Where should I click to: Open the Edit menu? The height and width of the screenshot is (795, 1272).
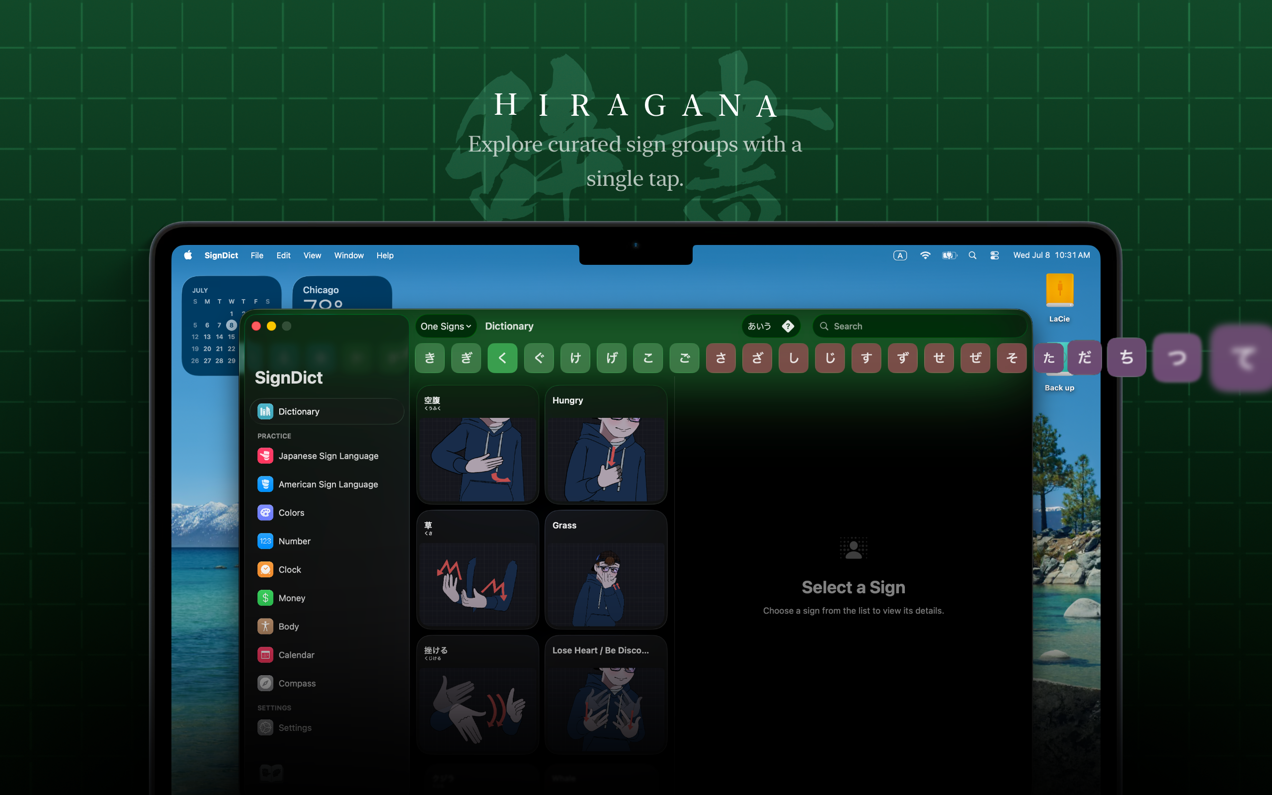coord(283,255)
